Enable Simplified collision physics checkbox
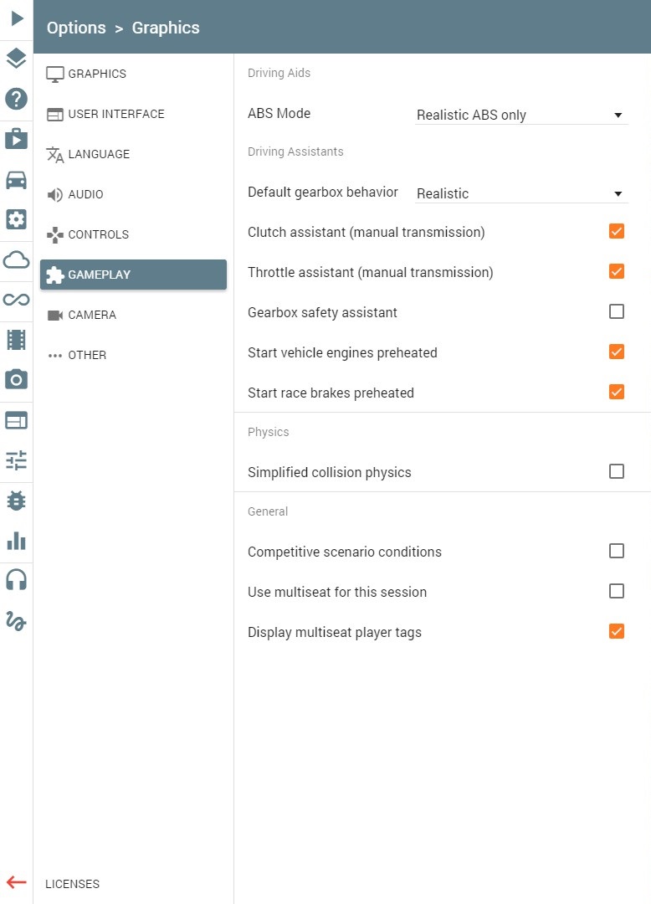This screenshot has width=651, height=904. (617, 471)
